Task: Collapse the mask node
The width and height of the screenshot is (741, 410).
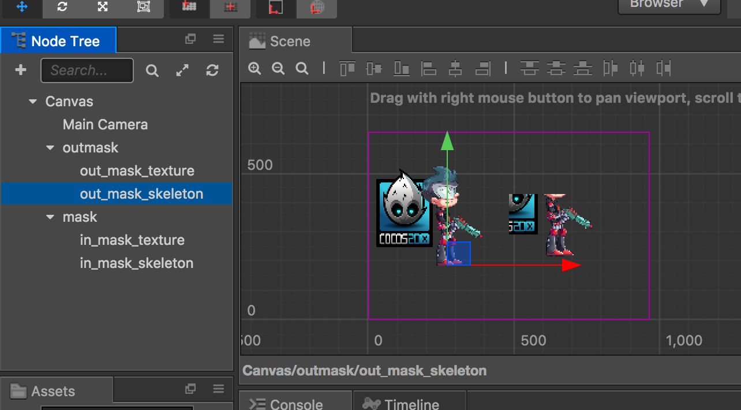Action: [x=50, y=217]
